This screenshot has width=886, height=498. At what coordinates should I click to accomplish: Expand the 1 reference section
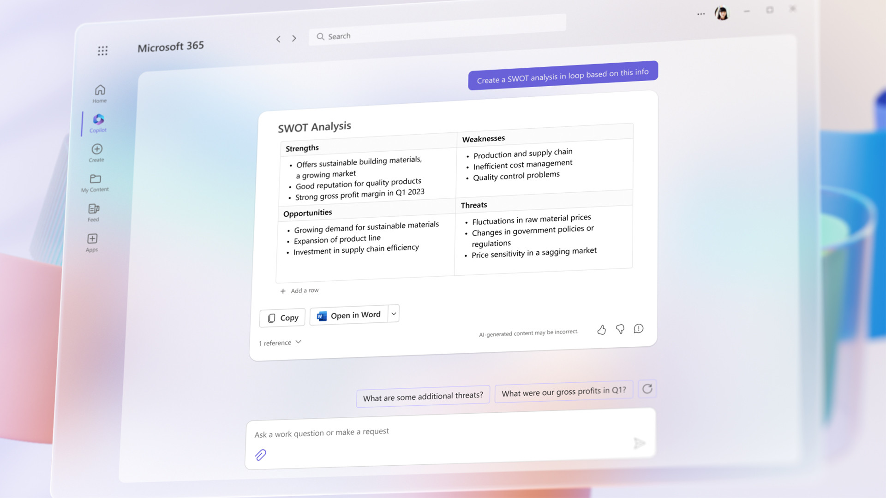point(279,342)
